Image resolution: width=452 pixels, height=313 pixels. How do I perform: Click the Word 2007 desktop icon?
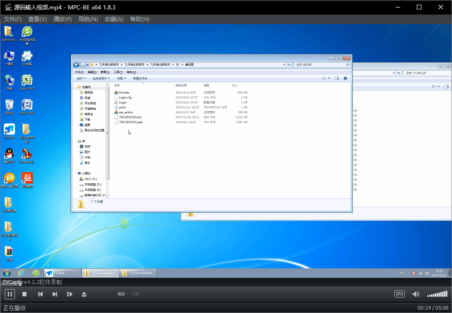coord(27,107)
